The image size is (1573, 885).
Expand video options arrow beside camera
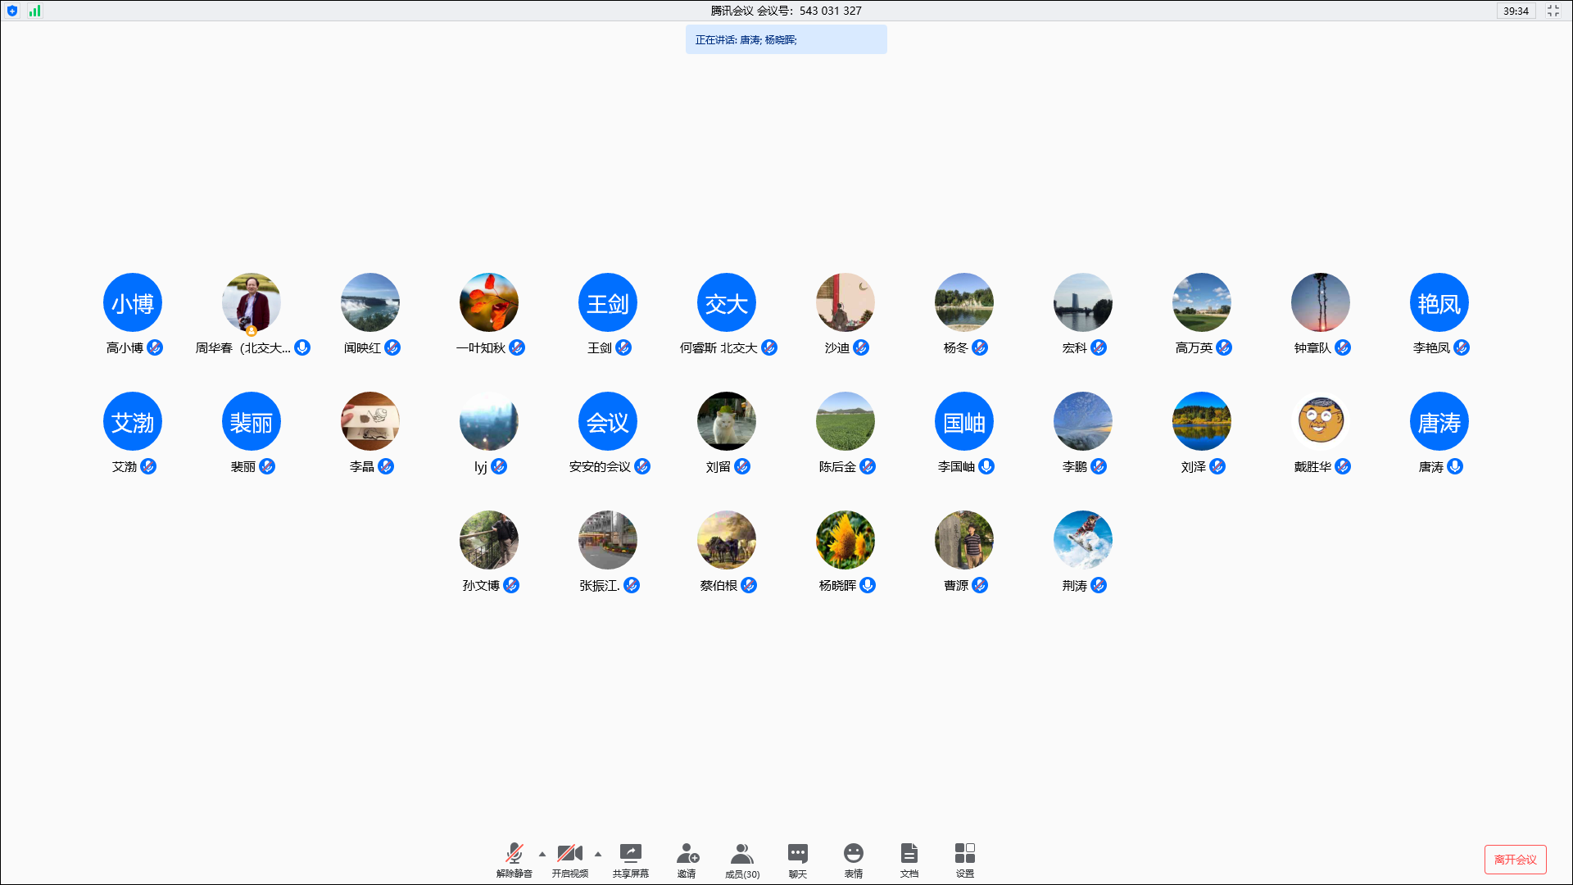click(x=598, y=854)
